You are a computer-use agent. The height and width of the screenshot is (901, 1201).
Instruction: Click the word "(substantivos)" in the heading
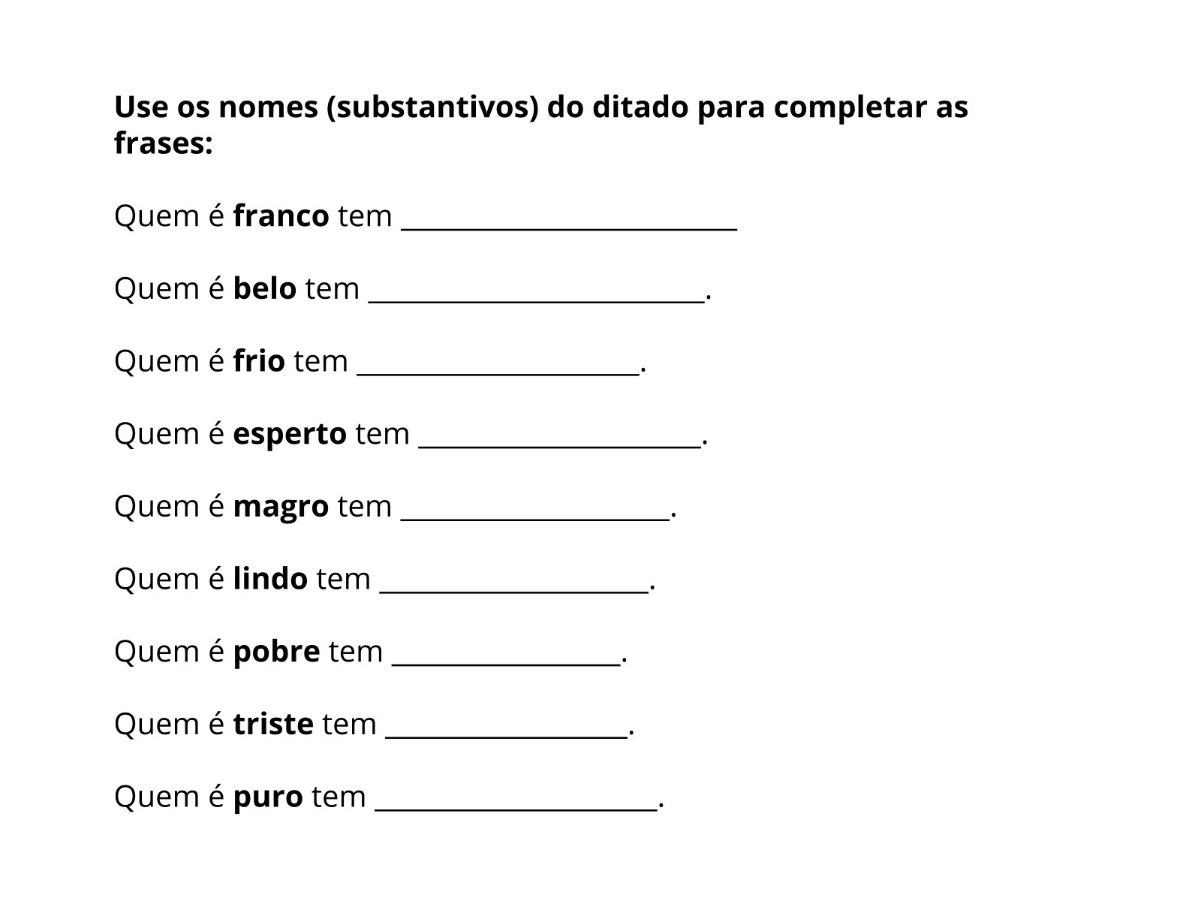tap(432, 108)
